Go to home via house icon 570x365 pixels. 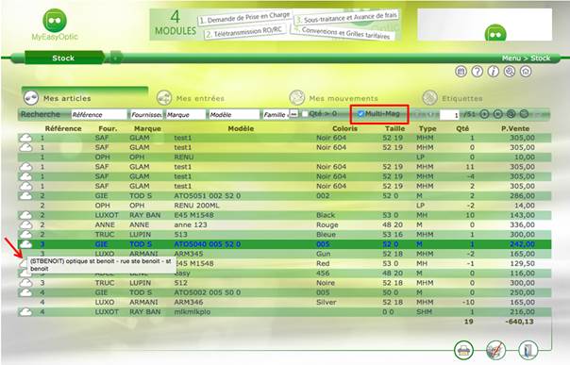click(526, 72)
